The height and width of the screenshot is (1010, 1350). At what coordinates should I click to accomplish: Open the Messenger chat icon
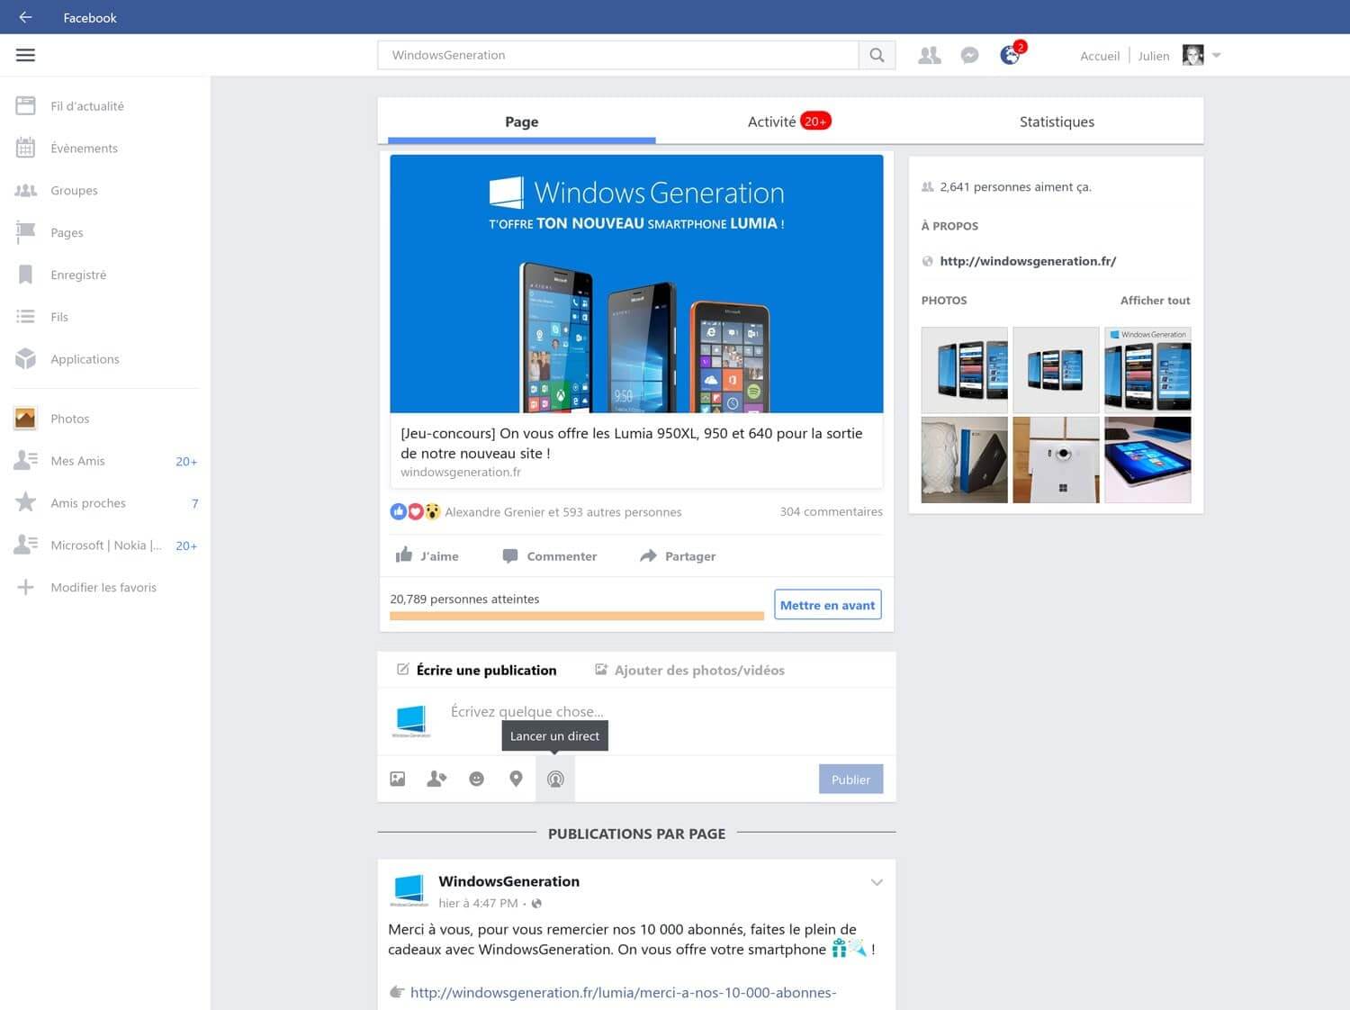coord(969,55)
